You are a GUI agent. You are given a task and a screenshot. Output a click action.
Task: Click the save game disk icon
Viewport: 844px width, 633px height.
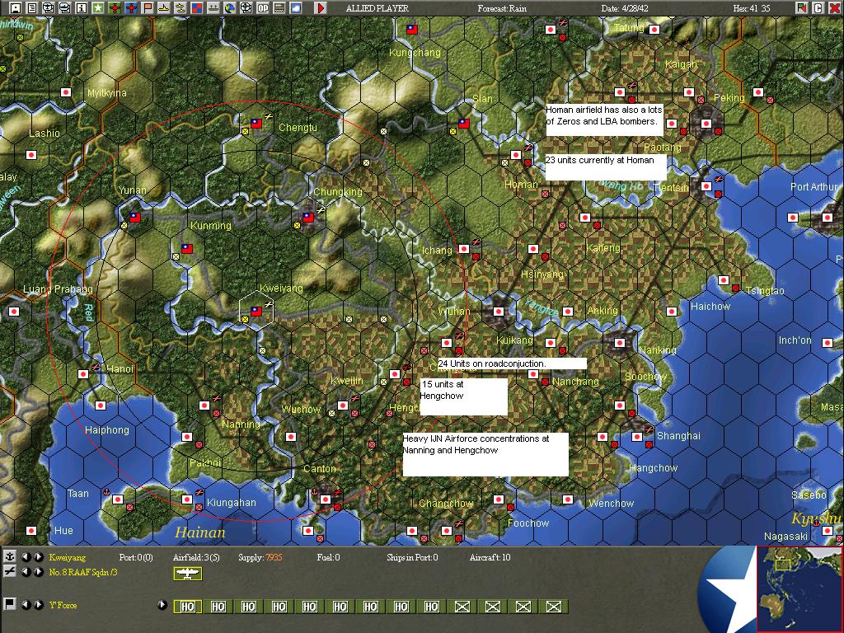tap(16, 8)
